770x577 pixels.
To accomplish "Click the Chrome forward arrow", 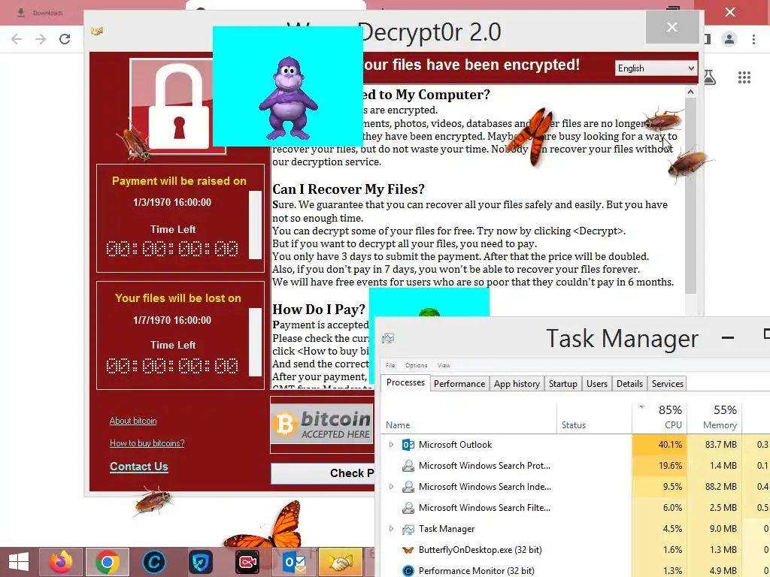I will tap(41, 39).
